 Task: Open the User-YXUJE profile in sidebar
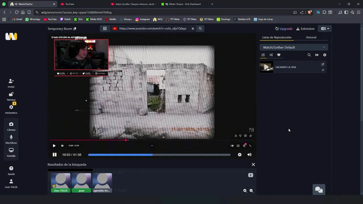pos(11,184)
